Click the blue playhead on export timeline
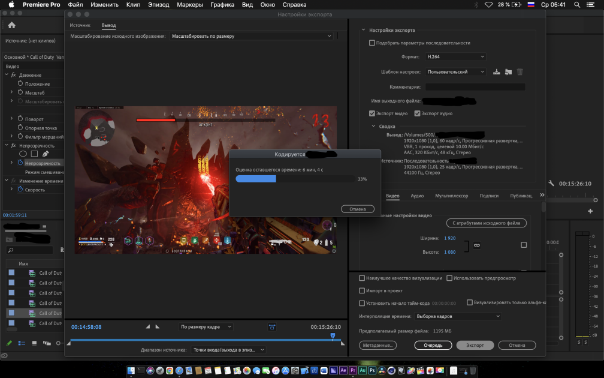The height and width of the screenshot is (378, 604). (x=333, y=336)
